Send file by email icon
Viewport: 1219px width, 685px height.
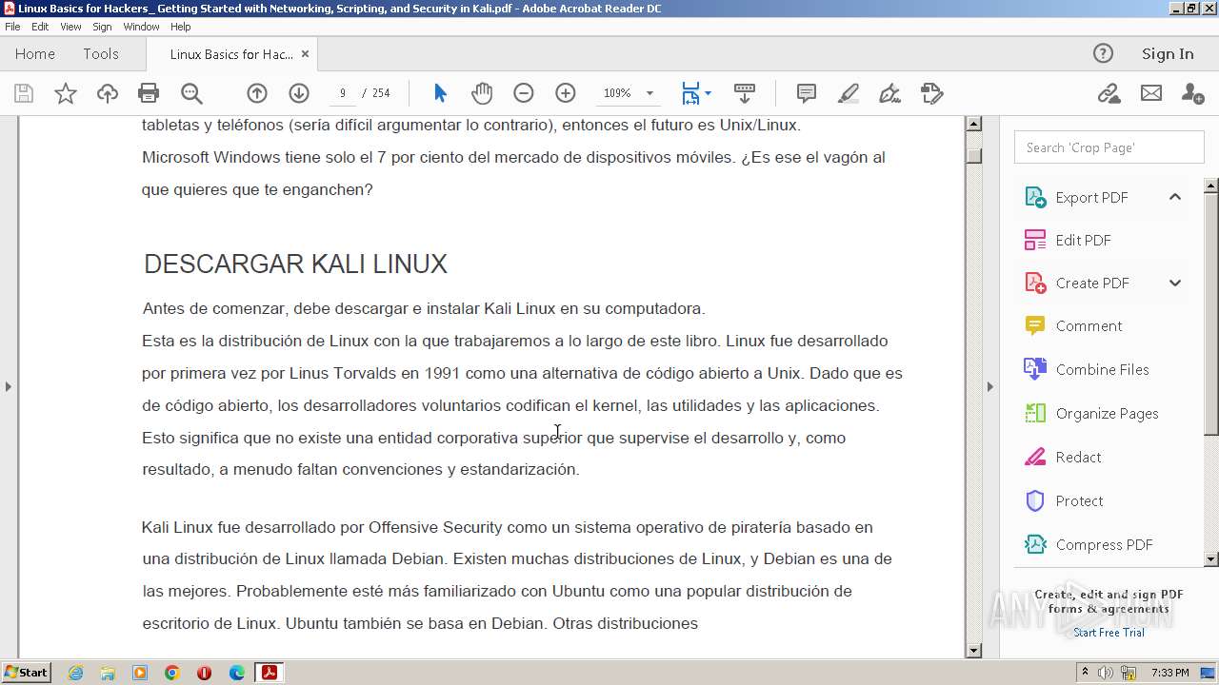pos(1151,93)
